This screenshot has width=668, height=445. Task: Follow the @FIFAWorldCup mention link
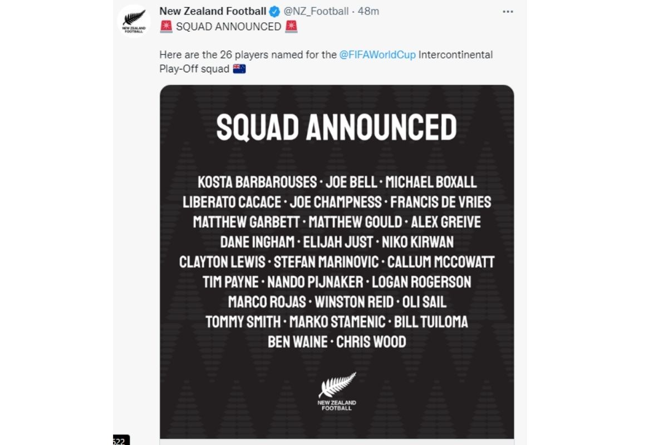(x=377, y=55)
